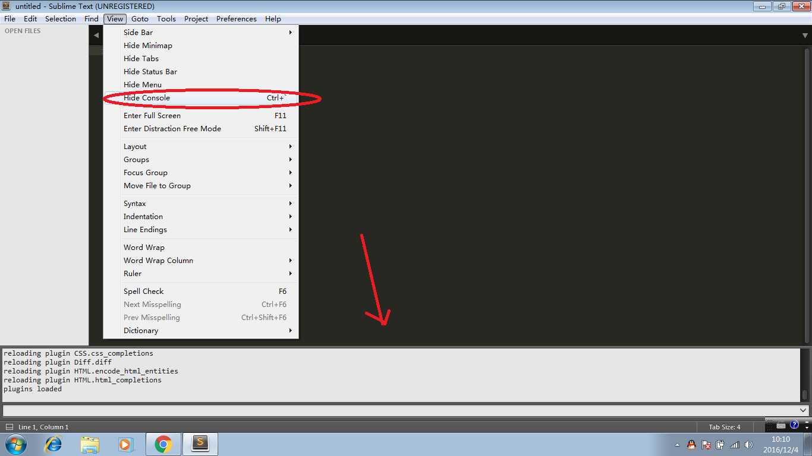Open Windows Media Player from taskbar

click(x=126, y=444)
